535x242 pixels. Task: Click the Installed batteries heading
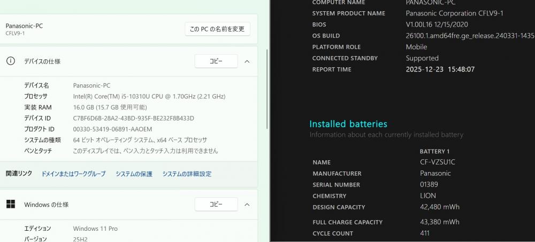348,124
